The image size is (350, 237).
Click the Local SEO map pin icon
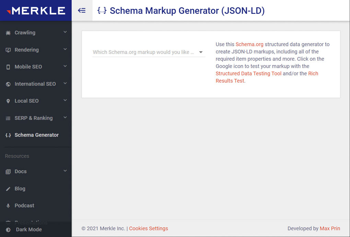(8, 101)
